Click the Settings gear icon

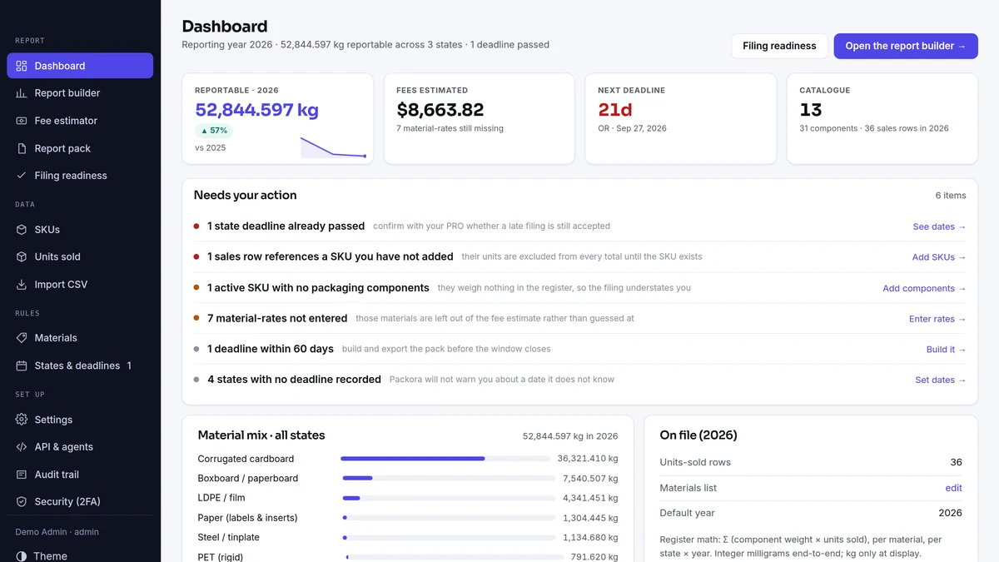[x=22, y=420]
